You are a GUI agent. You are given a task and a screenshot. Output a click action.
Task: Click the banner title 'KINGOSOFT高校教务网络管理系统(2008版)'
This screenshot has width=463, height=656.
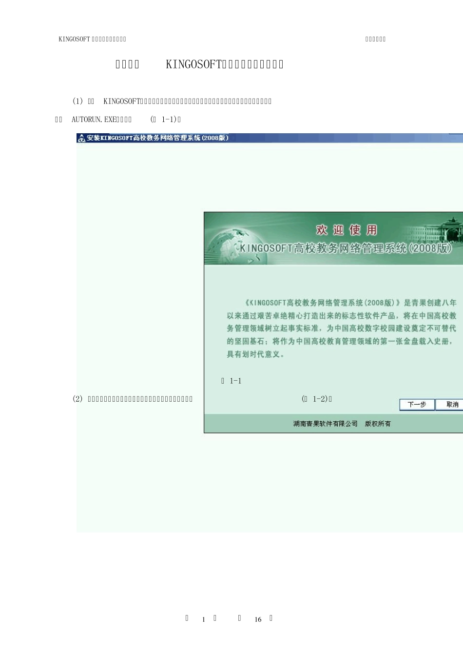(346, 248)
